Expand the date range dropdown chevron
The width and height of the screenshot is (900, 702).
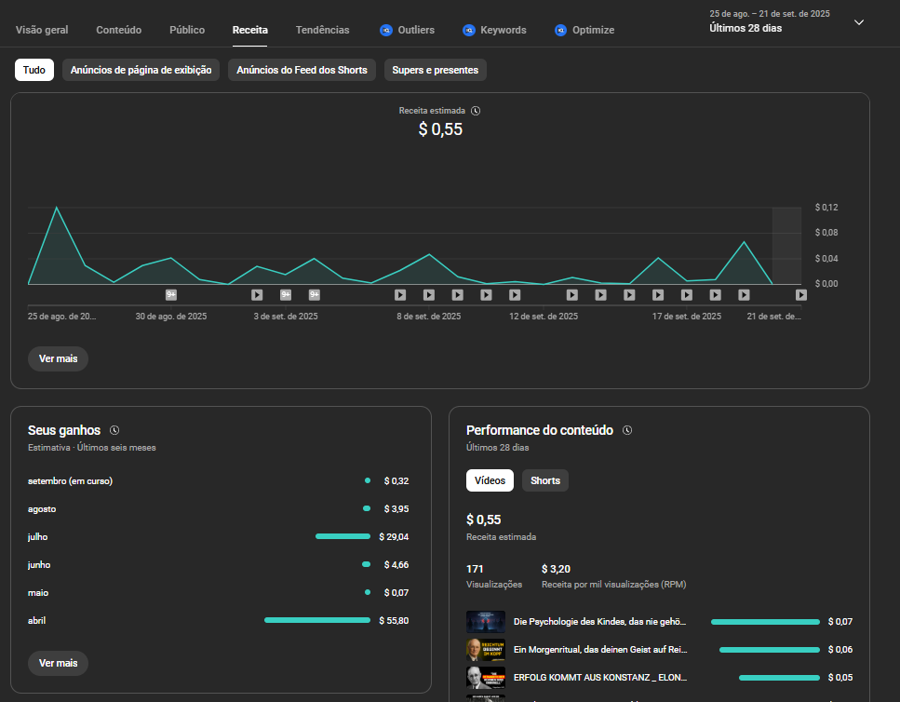pos(859,22)
